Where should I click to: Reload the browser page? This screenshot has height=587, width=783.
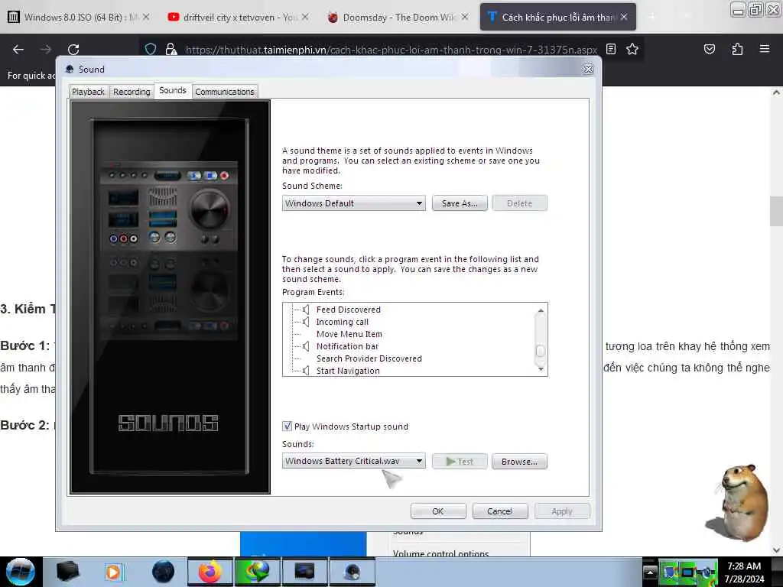[x=73, y=49]
